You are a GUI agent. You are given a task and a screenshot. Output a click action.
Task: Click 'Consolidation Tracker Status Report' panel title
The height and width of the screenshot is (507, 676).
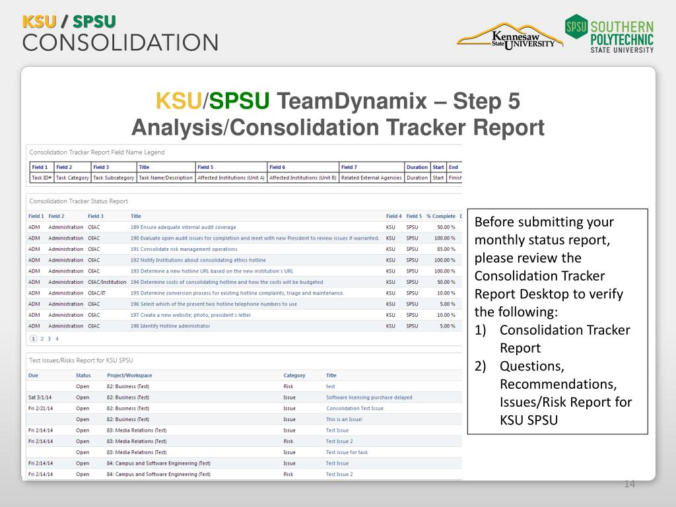[x=79, y=201]
